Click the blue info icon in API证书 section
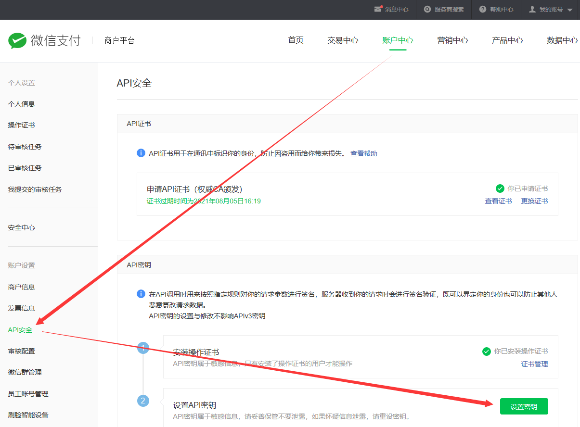 (x=141, y=153)
